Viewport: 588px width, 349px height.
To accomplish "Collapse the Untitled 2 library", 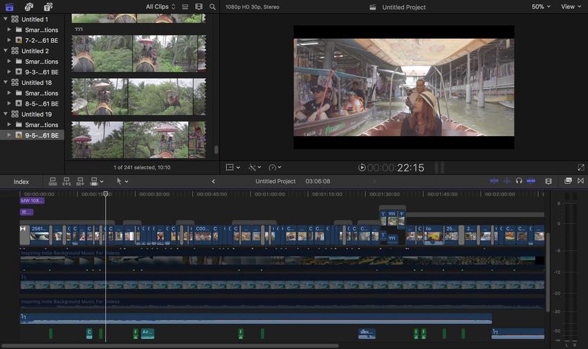I will [6, 50].
